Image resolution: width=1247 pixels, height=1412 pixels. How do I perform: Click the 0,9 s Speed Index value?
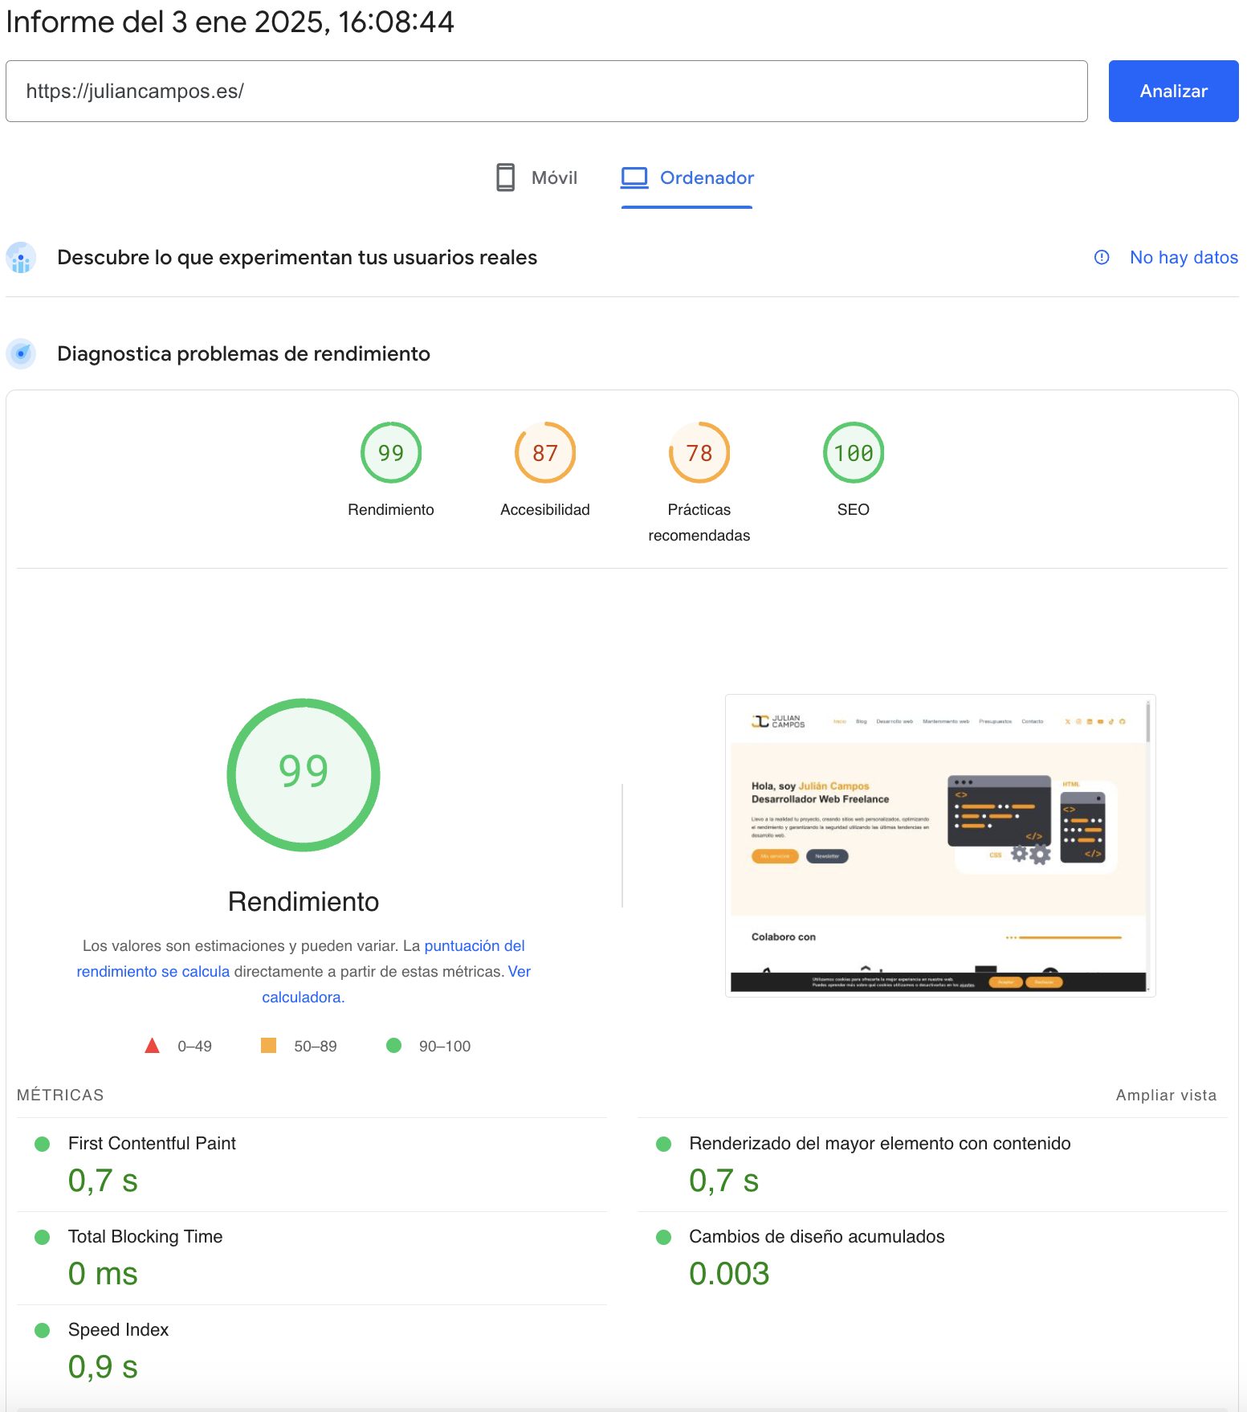pos(103,1366)
